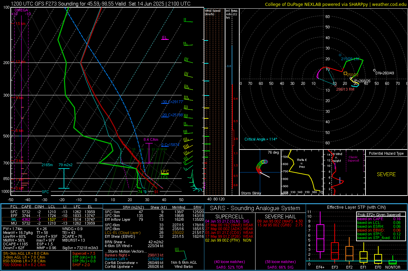Click the '-20 C=25188'' height label
The height and width of the screenshot is (271, 408).
pyautogui.click(x=172, y=115)
